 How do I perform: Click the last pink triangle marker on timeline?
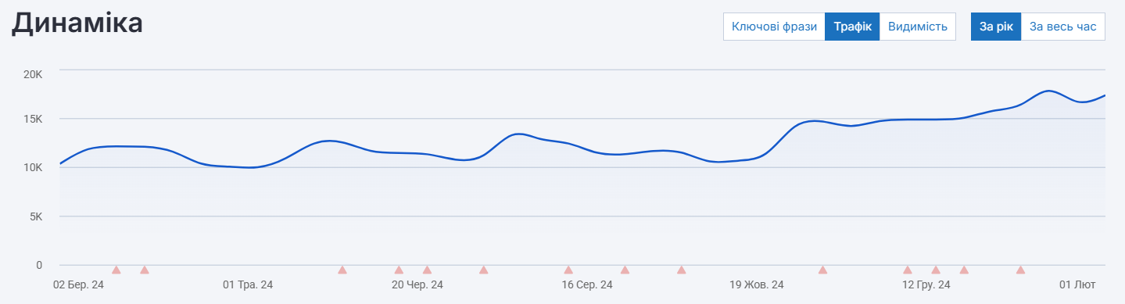coord(1020,270)
